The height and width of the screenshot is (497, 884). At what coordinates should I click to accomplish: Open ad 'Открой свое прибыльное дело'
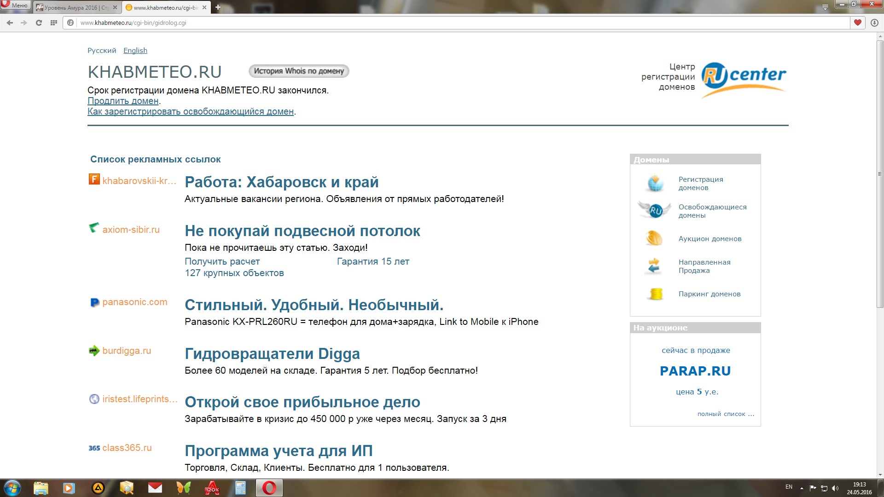[302, 402]
